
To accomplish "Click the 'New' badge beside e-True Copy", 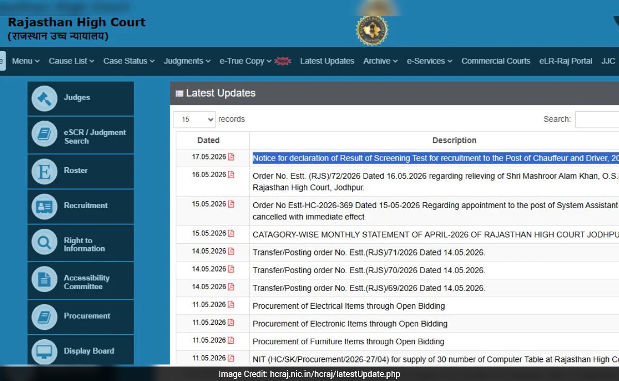I will 283,61.
